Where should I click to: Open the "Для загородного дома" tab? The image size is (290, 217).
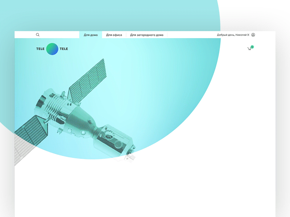147,35
